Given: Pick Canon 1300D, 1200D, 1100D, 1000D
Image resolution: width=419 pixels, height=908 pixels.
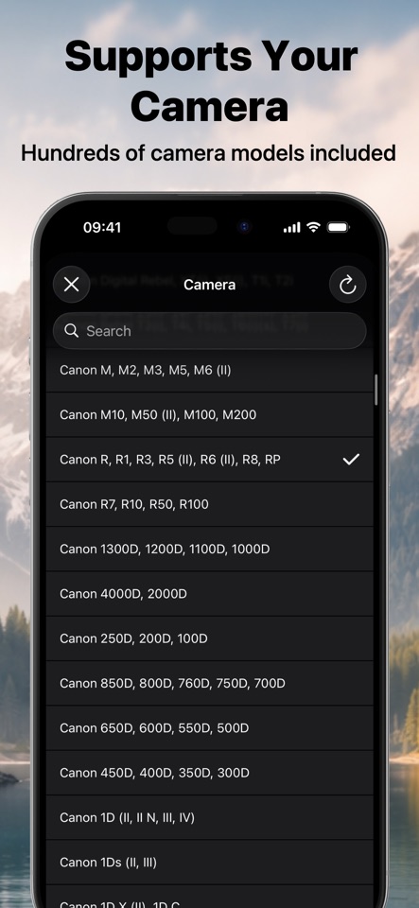Looking at the screenshot, I should point(210,549).
